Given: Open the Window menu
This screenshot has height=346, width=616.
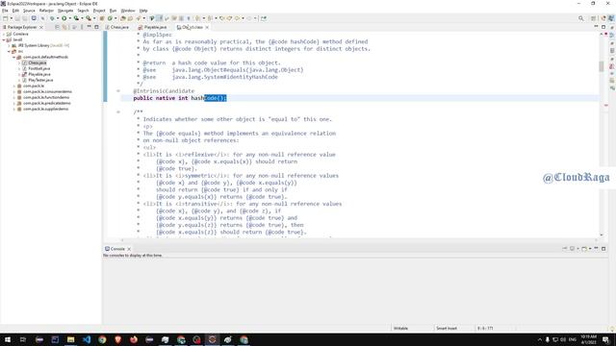Looking at the screenshot, I should coord(128,11).
